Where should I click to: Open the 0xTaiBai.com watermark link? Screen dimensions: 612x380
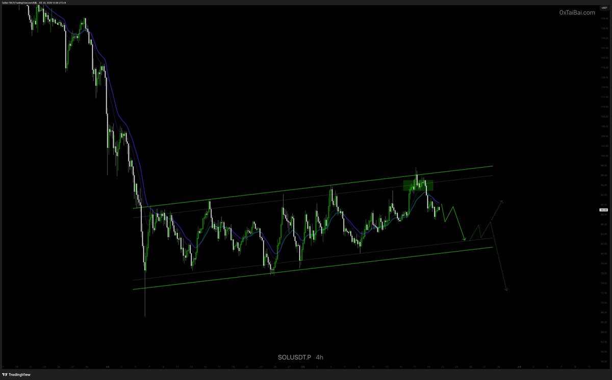click(x=577, y=13)
